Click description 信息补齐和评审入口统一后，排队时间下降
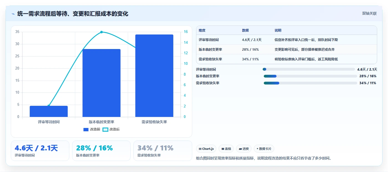The width and height of the screenshot is (388, 172). [x=306, y=40]
